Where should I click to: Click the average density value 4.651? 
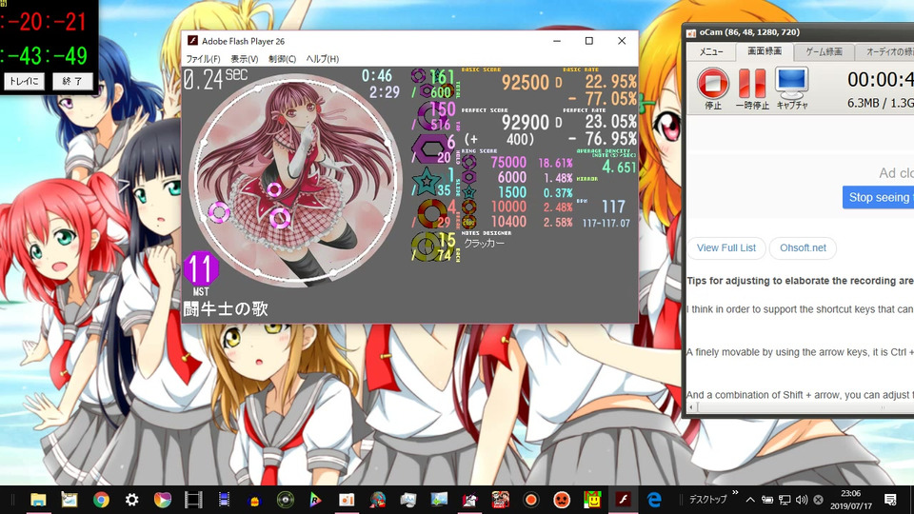point(619,168)
